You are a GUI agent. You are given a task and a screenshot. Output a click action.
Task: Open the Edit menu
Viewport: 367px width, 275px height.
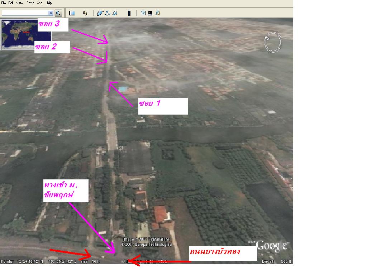tap(11, 3)
